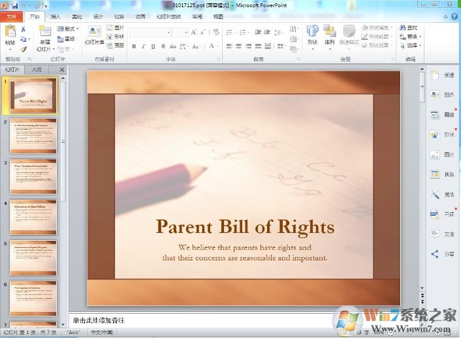Viewport: 461px width, 338px height.
Task: Toggle Underline formatting
Action: click(x=153, y=46)
